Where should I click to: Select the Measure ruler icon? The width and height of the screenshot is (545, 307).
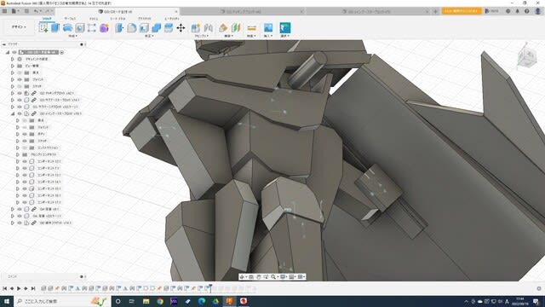[252, 28]
